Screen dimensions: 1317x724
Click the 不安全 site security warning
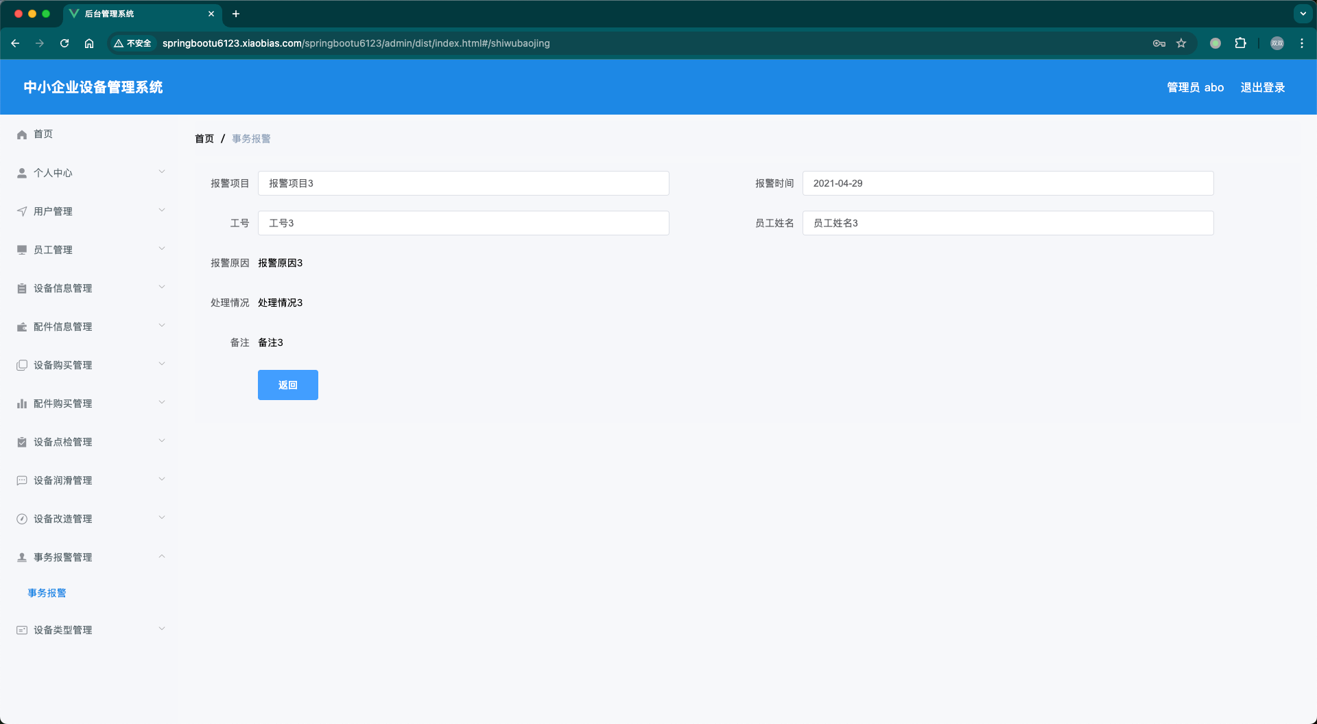click(x=132, y=43)
